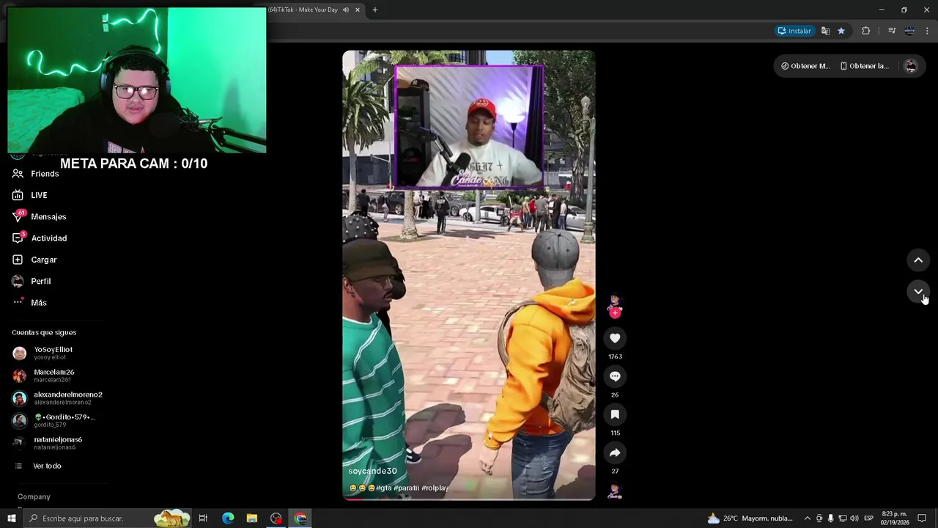This screenshot has width=938, height=528.
Task: Open the Google Translate page icon
Action: point(825,31)
